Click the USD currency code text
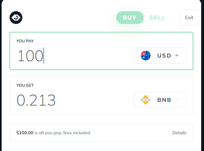Viewport: 204px width, 151px height. pyautogui.click(x=164, y=56)
